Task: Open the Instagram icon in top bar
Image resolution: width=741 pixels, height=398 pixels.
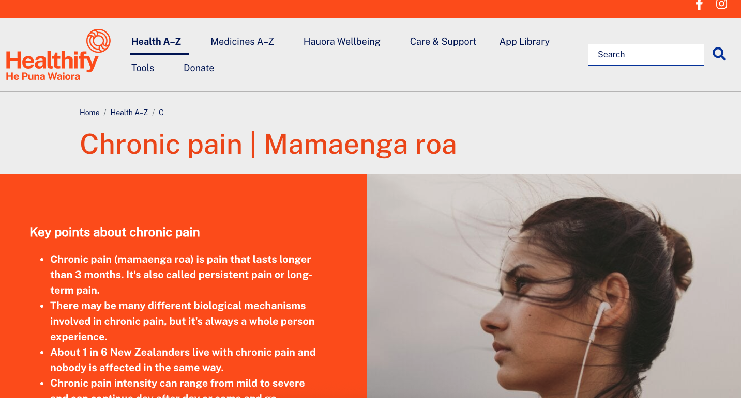Action: [721, 4]
